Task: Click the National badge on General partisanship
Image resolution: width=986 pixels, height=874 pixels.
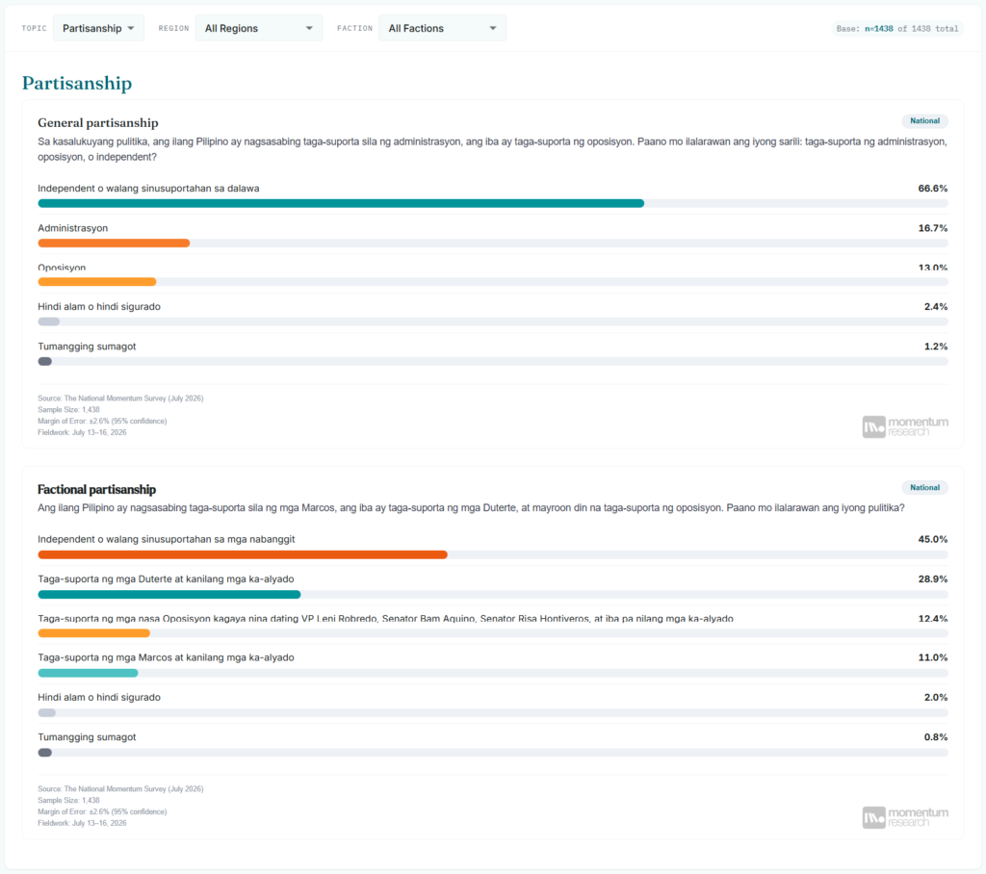Action: [x=924, y=120]
